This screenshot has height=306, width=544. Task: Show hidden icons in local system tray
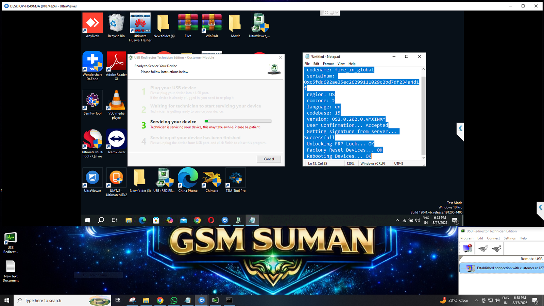tap(477, 300)
